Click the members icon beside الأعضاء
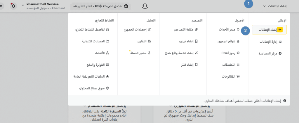Image resolution: width=299 pixels, height=123 pixels. click(x=107, y=53)
